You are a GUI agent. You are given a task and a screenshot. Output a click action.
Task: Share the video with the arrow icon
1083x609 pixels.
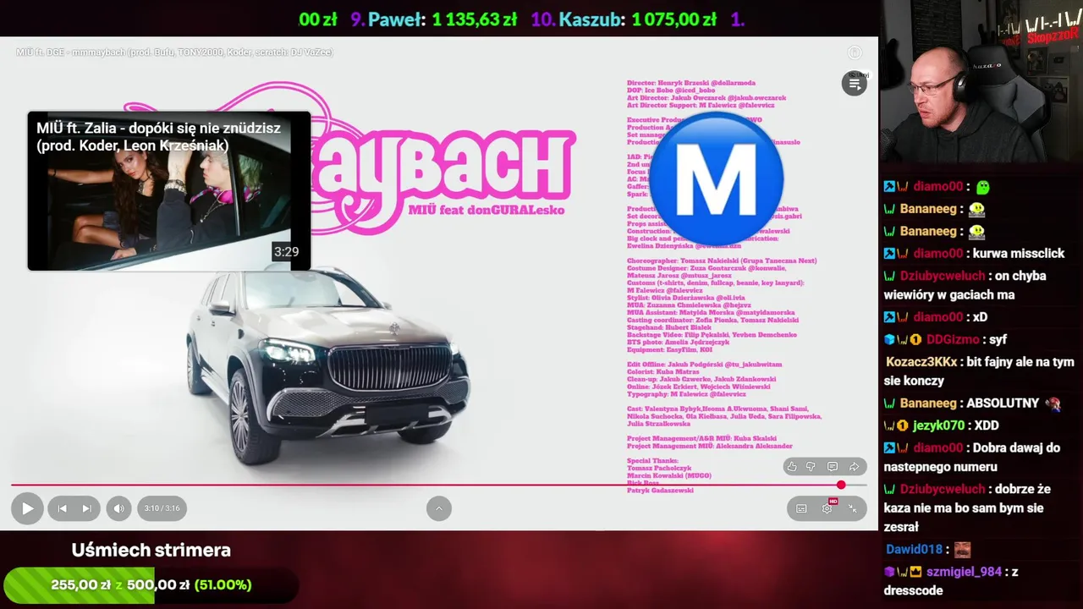pos(854,467)
